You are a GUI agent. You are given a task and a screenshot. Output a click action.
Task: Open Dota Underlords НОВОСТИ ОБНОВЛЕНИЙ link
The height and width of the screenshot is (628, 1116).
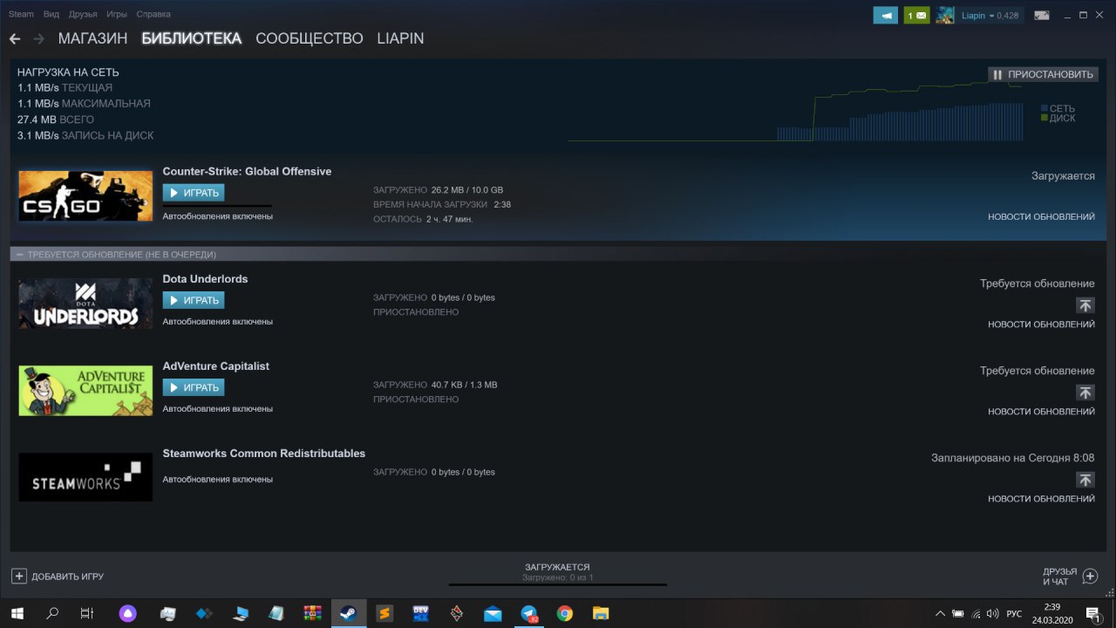pyautogui.click(x=1041, y=324)
